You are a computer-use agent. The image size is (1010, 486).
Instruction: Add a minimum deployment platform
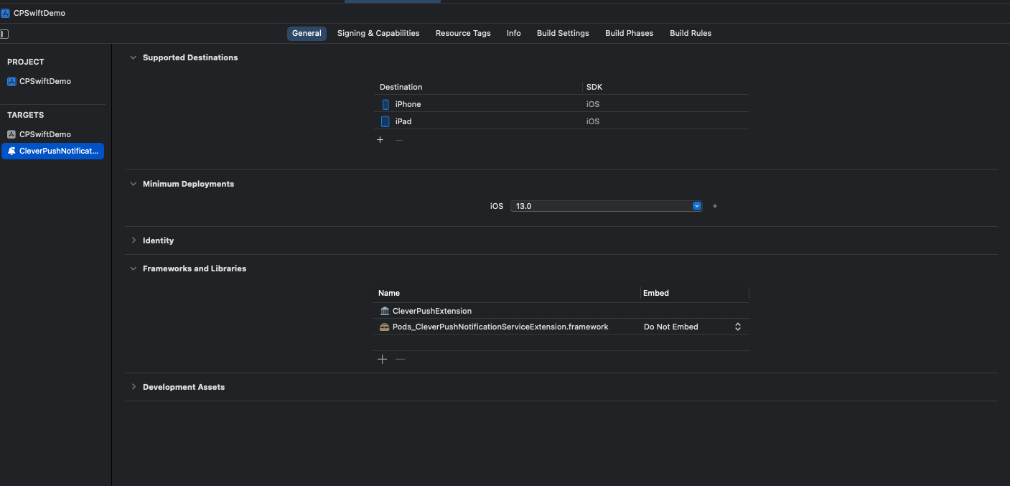point(715,206)
